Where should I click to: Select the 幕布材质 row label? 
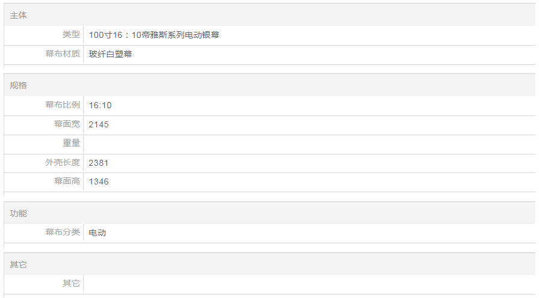click(63, 54)
